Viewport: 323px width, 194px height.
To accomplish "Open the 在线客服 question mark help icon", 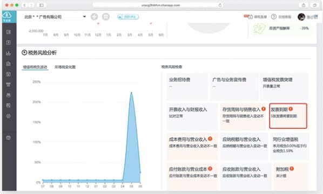I will [x=274, y=17].
